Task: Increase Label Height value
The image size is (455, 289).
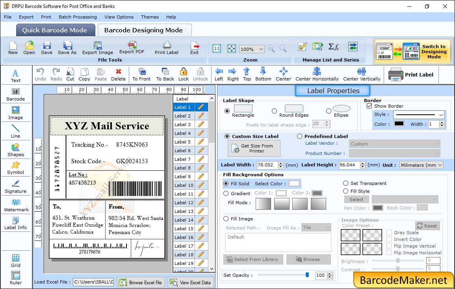Action: click(x=363, y=164)
